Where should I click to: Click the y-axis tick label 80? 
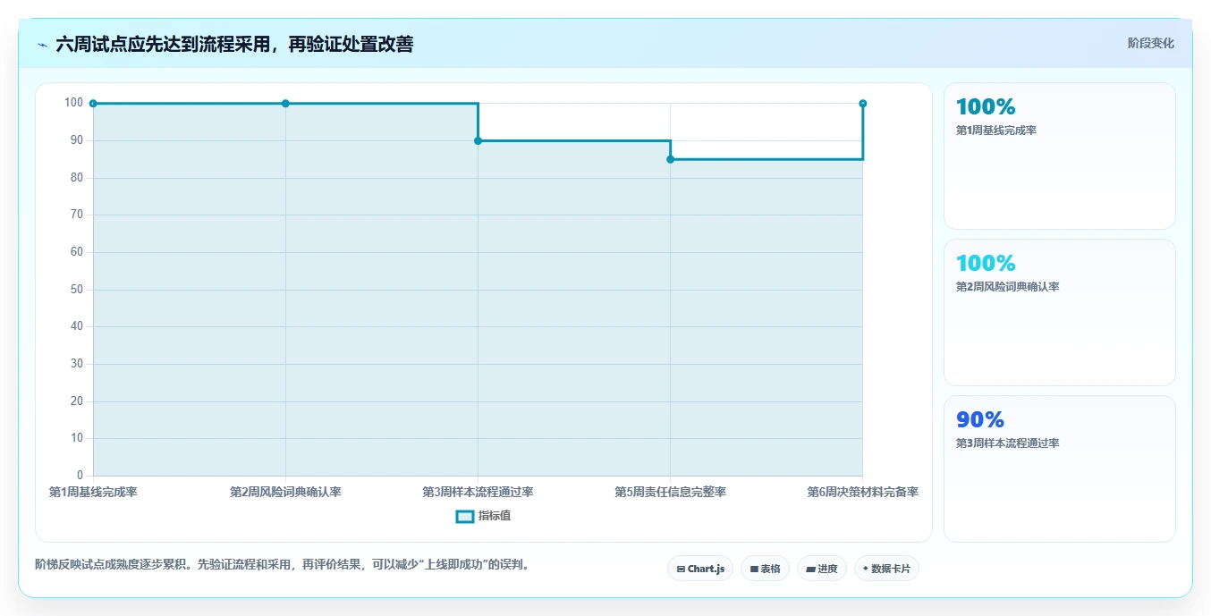tap(77, 178)
